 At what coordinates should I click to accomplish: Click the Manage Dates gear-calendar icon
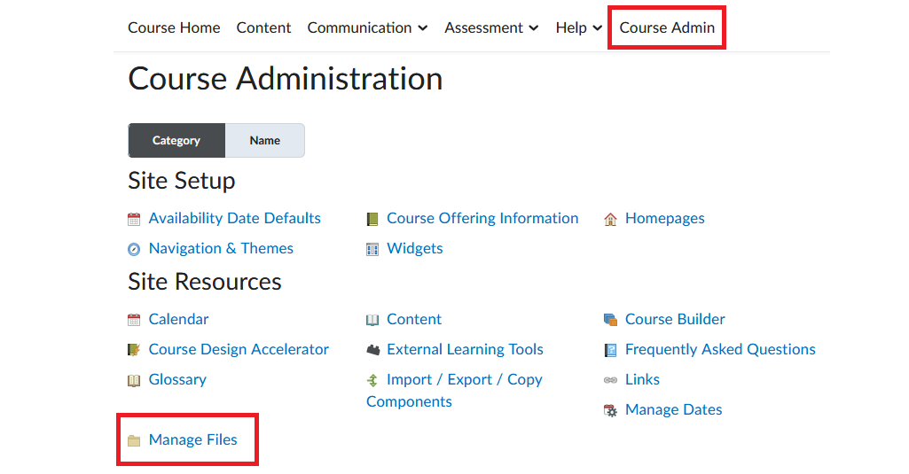point(610,410)
